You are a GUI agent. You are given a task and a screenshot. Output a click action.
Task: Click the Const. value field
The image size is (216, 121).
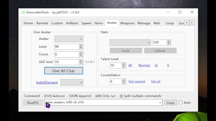click(x=67, y=54)
